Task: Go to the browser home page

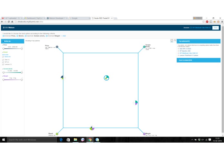Action: tap(12, 22)
